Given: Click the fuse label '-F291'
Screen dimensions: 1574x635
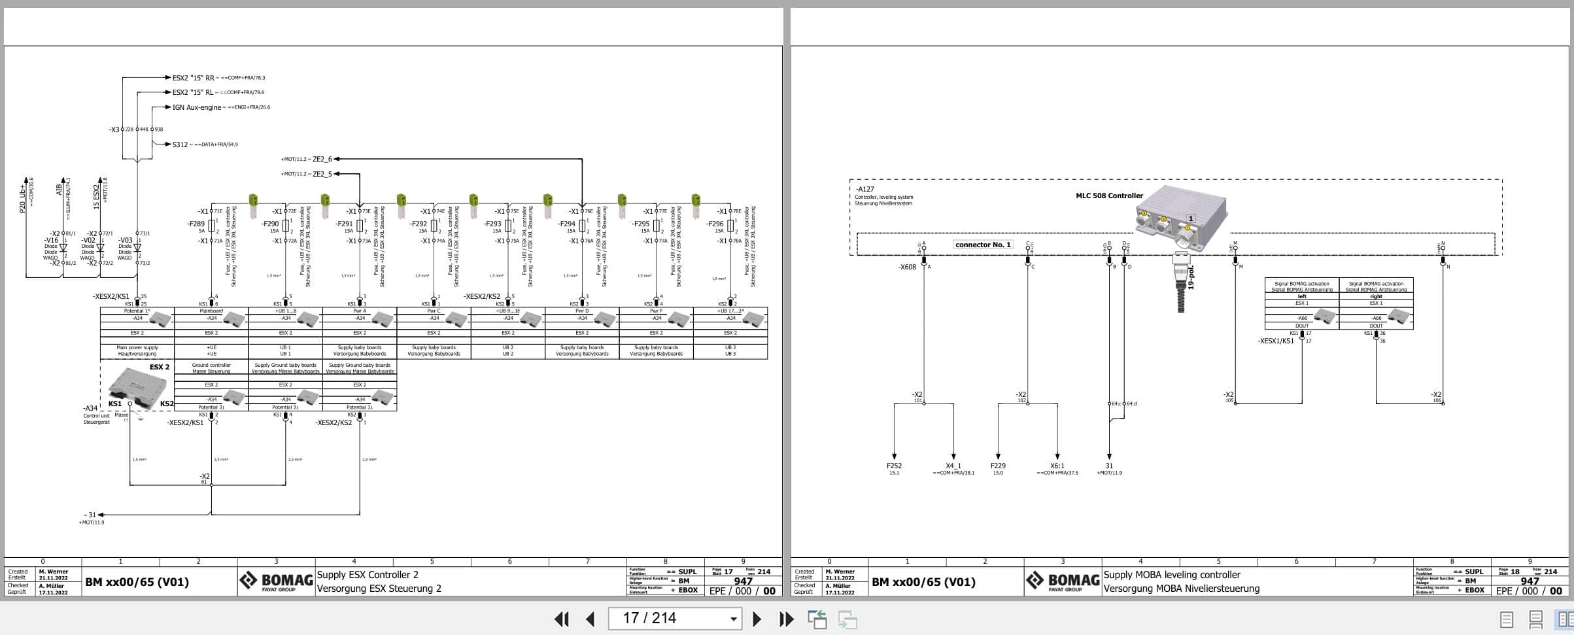Looking at the screenshot, I should pyautogui.click(x=344, y=224).
